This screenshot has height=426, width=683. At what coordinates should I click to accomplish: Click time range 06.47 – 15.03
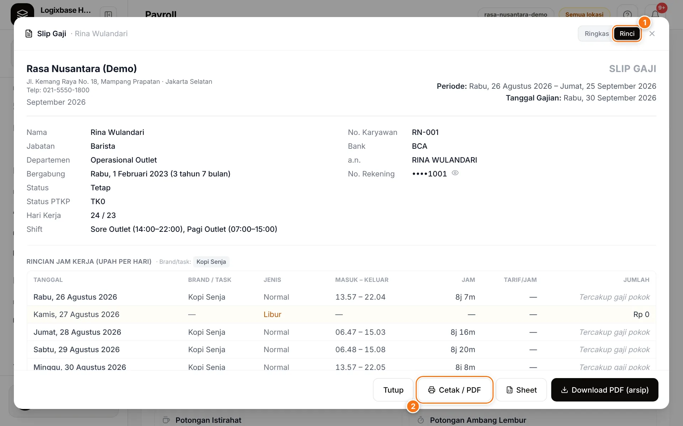tap(360, 332)
